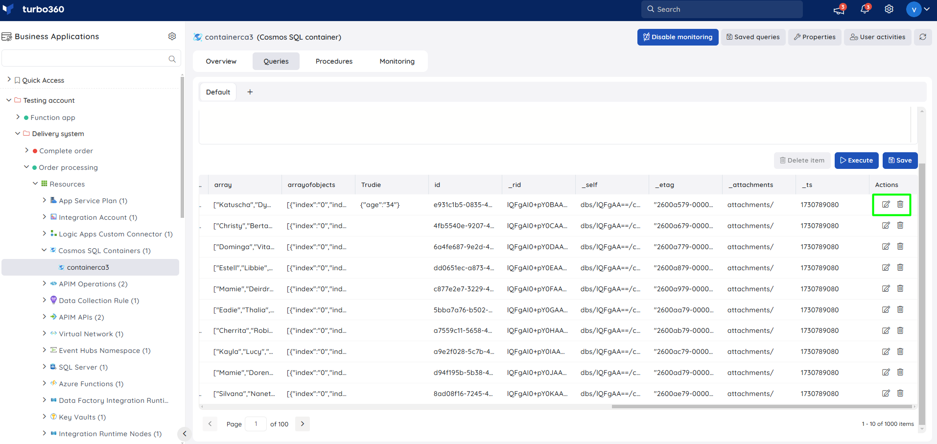Delete the row with id c877e2e7-3229
937x444 pixels.
coord(900,288)
